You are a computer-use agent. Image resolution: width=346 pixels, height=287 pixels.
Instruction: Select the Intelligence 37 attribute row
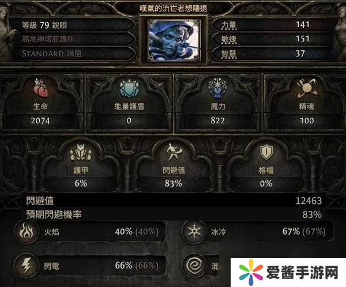(273, 54)
